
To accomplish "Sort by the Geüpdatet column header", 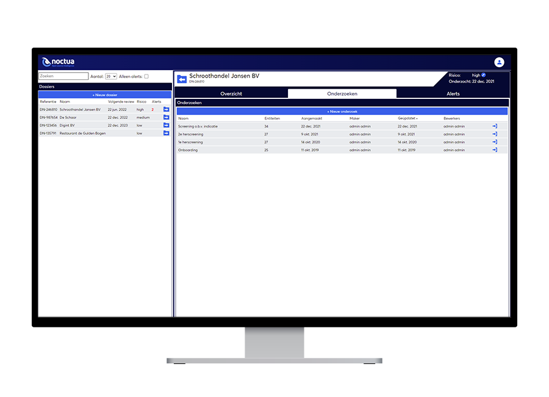I will (x=407, y=118).
